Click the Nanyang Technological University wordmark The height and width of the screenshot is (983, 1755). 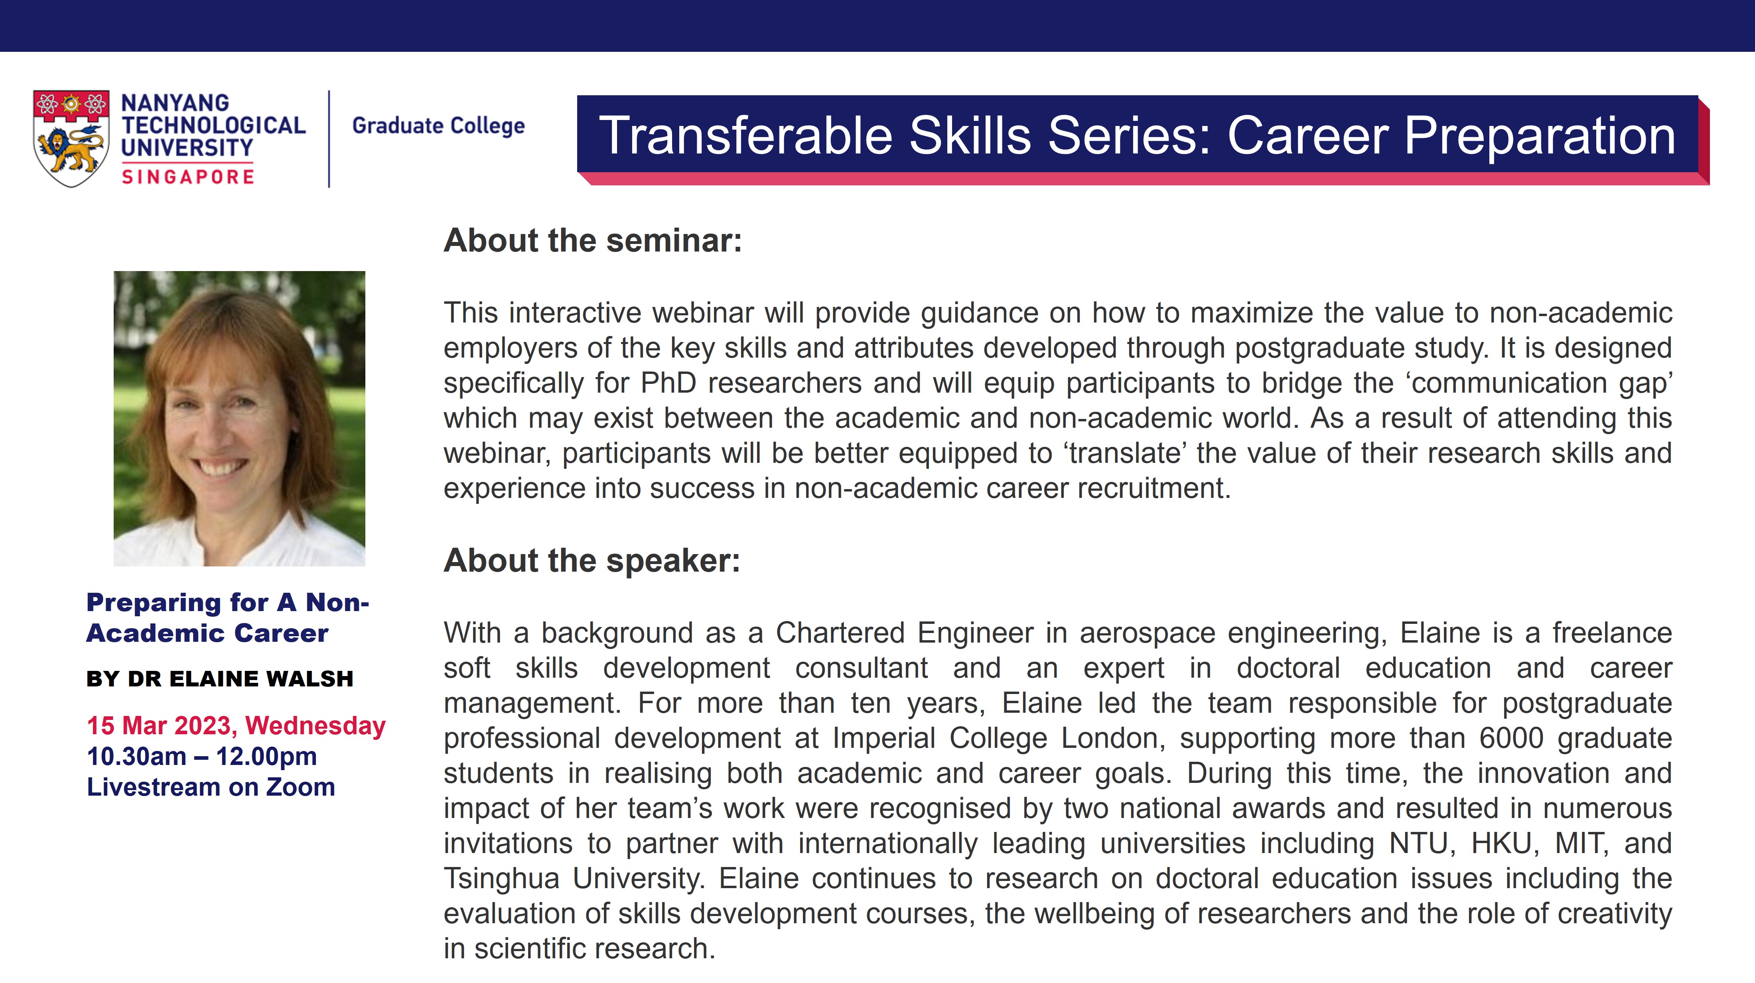(x=213, y=125)
